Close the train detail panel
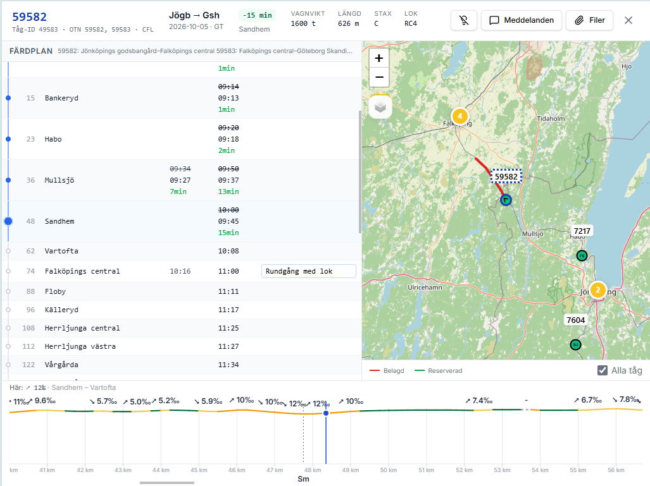 click(628, 20)
